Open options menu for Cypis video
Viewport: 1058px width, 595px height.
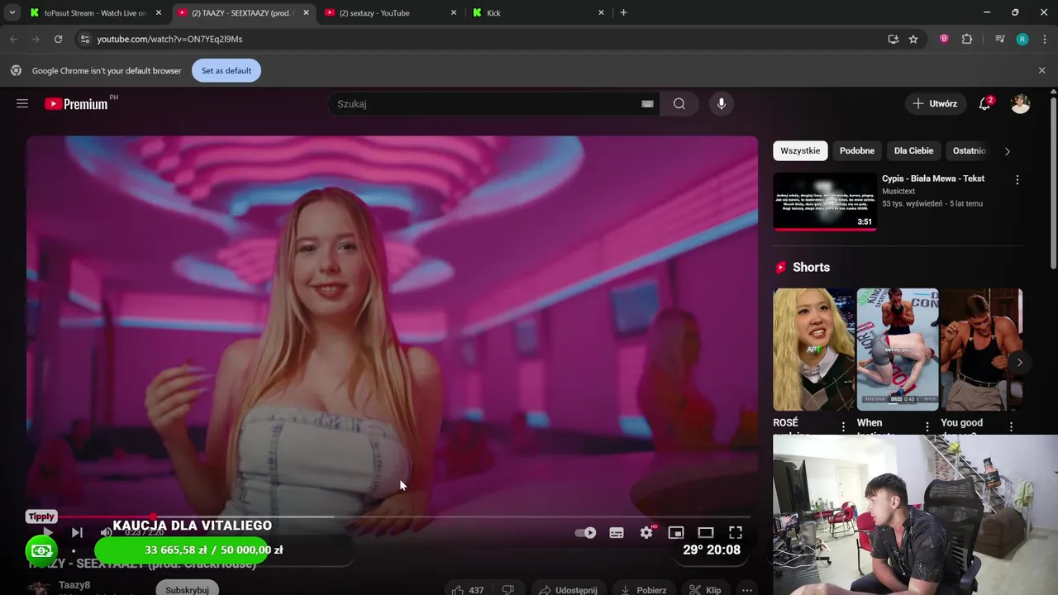coord(1017,179)
